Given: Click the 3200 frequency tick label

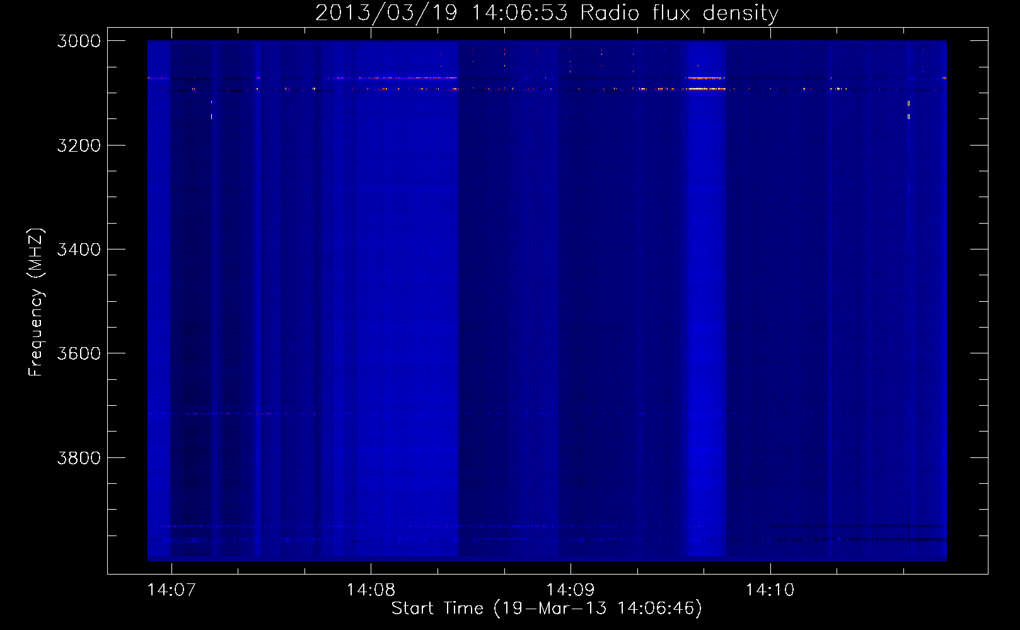Looking at the screenshot, I should [x=79, y=146].
